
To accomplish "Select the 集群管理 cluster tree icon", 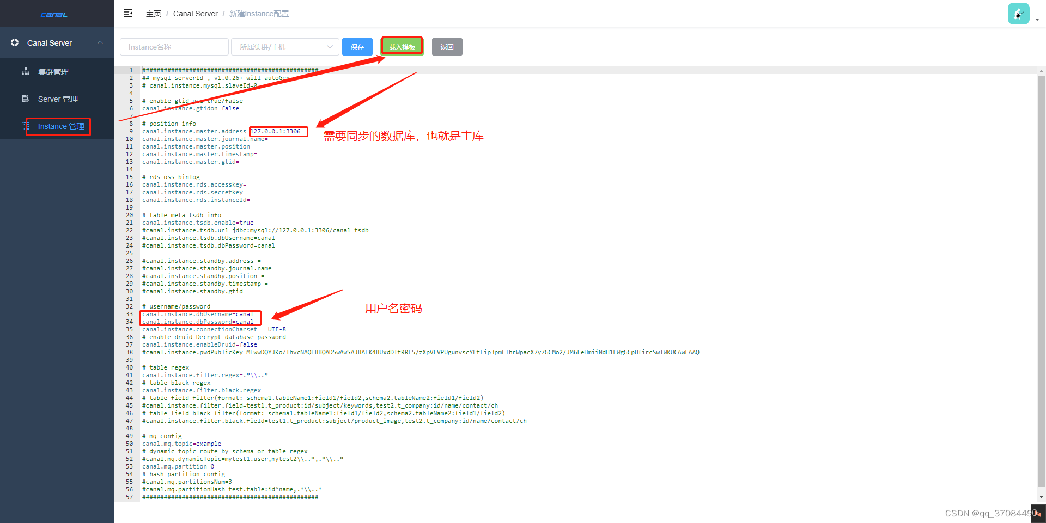I will [26, 71].
